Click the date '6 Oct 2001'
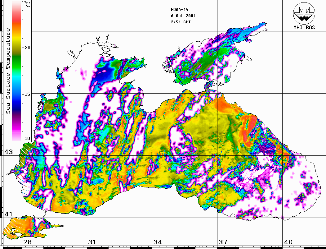Viewport: 326px width, 249px height. pos(183,16)
